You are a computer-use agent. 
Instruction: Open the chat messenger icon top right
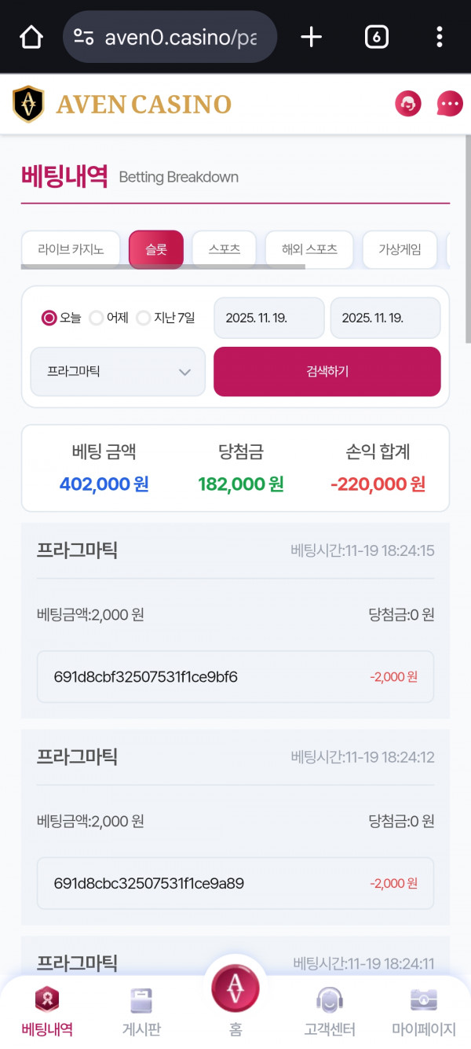point(448,105)
